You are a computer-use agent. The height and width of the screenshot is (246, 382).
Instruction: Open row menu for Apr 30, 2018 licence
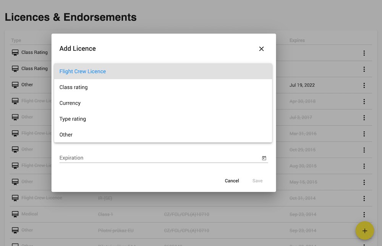click(x=364, y=101)
